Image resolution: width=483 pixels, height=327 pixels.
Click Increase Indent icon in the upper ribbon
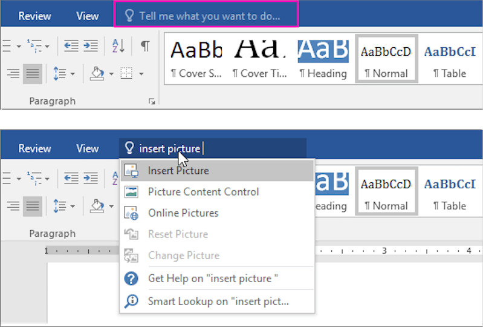coord(91,47)
